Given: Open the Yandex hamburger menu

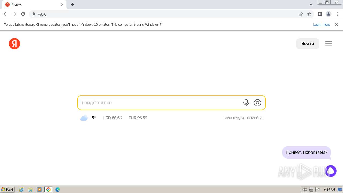Looking at the screenshot, I should (329, 44).
